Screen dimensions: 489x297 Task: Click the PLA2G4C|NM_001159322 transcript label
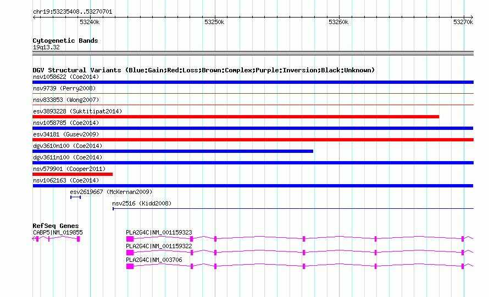[159, 246]
